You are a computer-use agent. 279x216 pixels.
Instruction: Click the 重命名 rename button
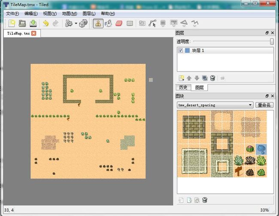coord(264,105)
